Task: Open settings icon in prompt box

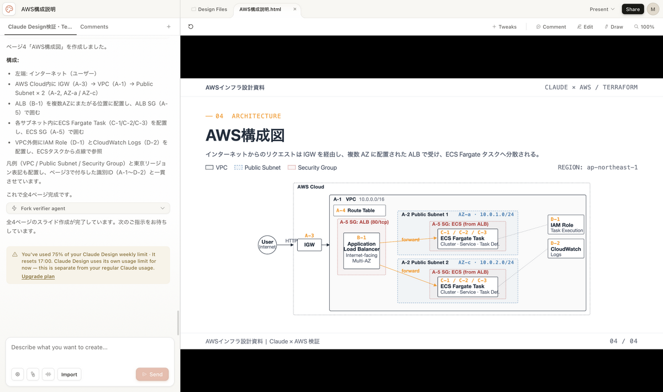Action: (x=18, y=374)
